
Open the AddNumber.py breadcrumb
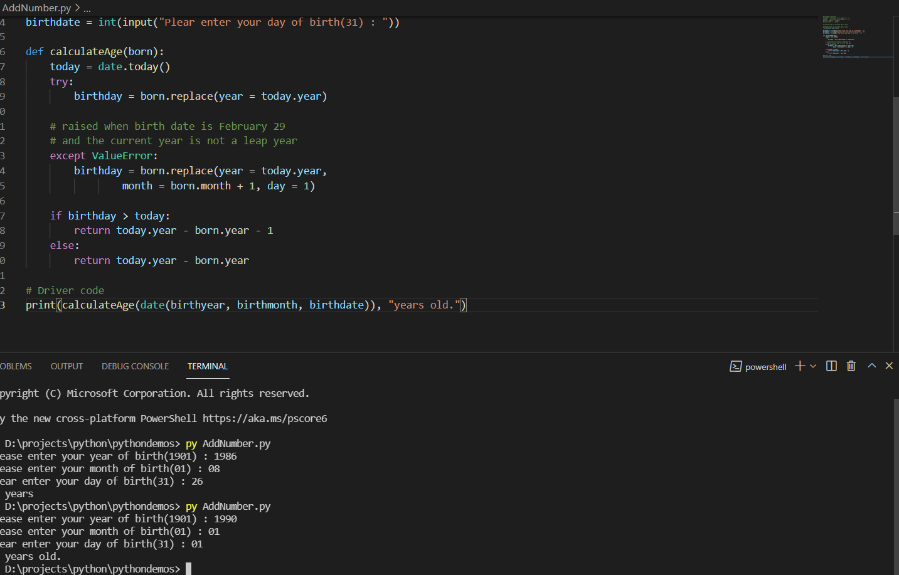(x=36, y=8)
